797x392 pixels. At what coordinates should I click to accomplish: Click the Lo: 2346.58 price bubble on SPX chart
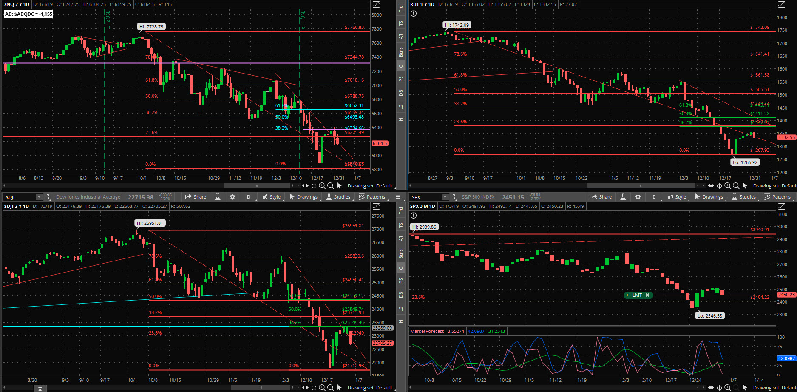click(x=709, y=315)
